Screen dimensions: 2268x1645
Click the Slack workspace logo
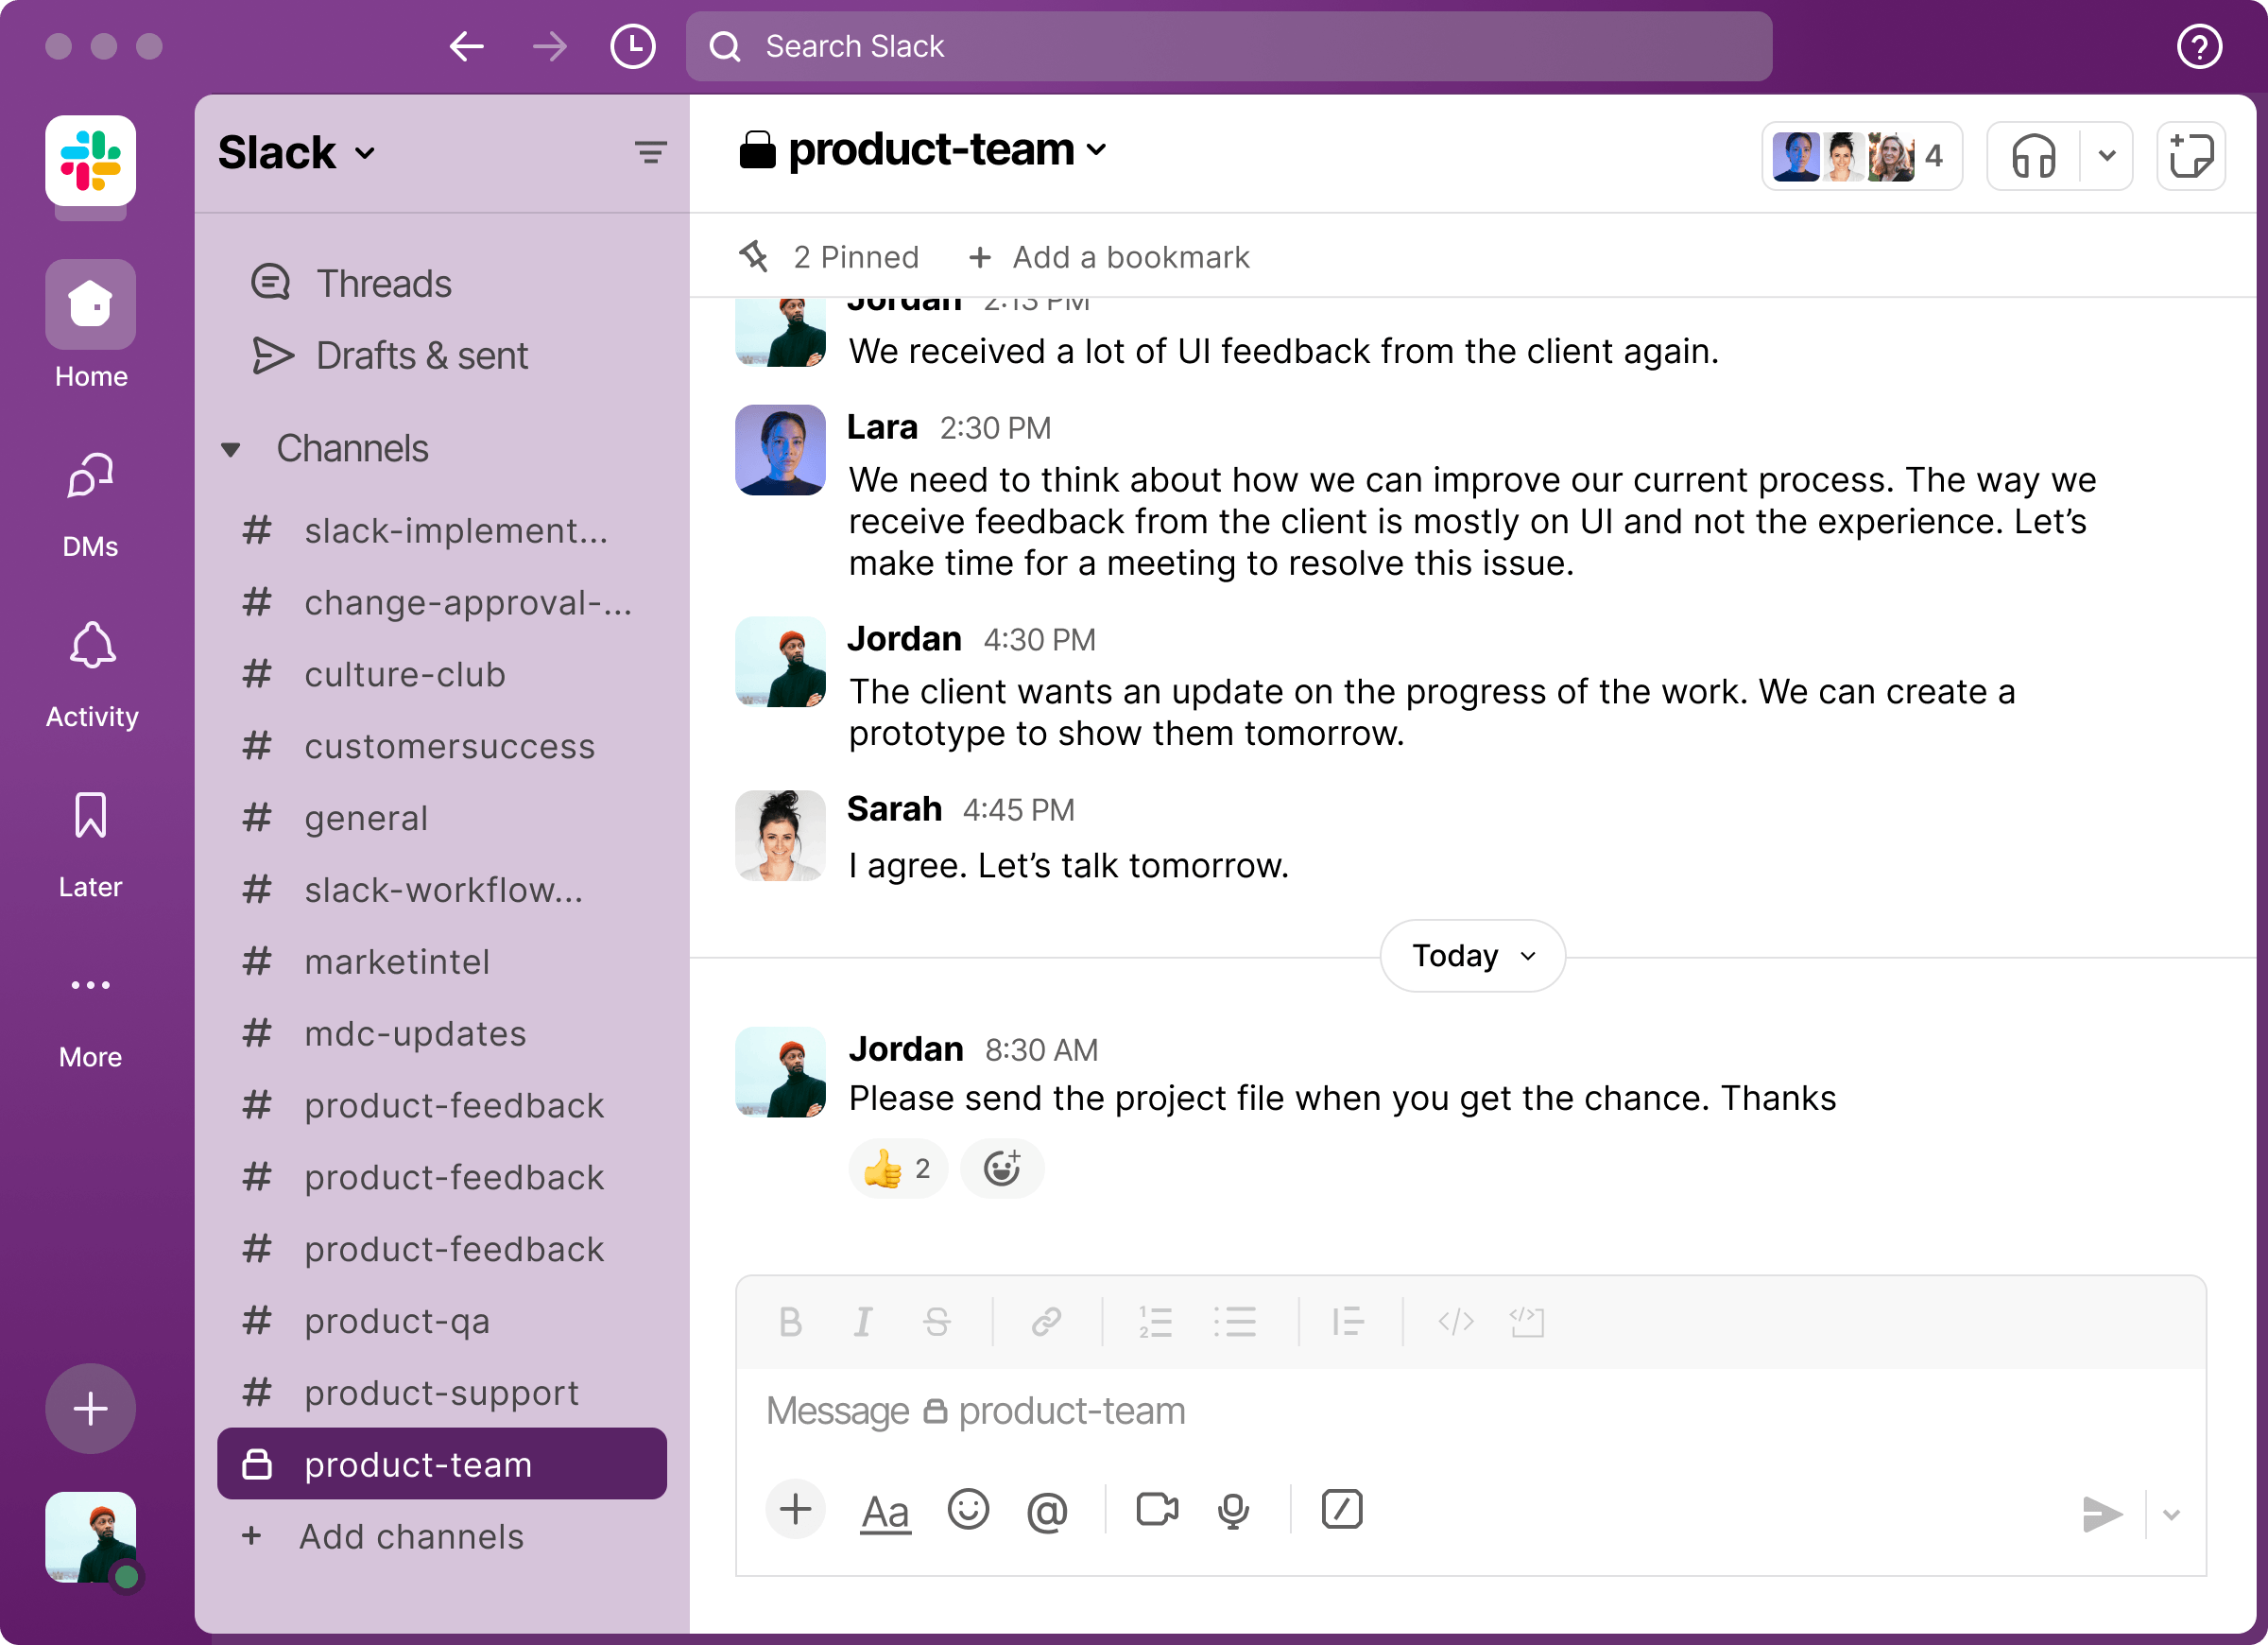pos(90,160)
